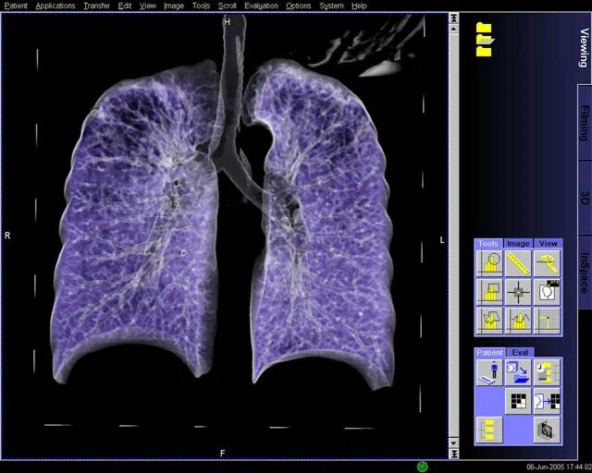Open the Tools menu in menu bar
Viewport: 592px width, 473px height.
(x=201, y=6)
